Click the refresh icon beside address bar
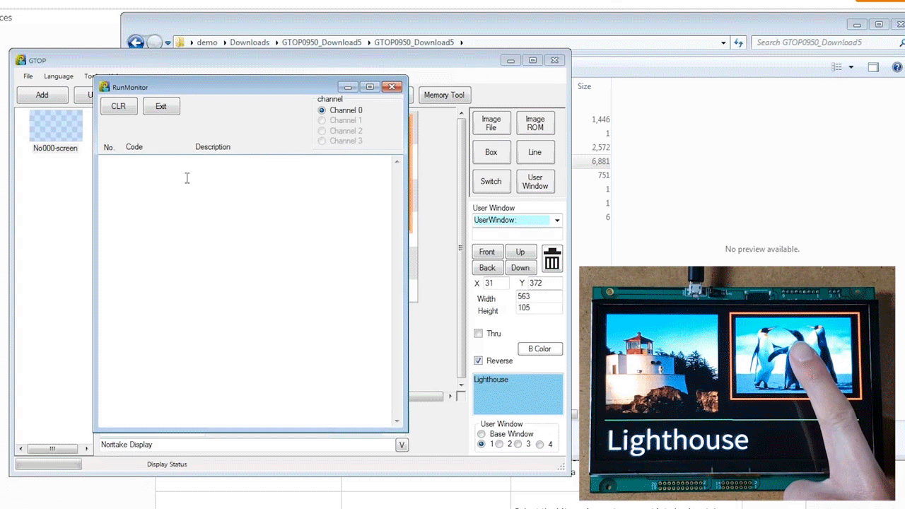Viewport: 905px width, 509px height. [738, 42]
